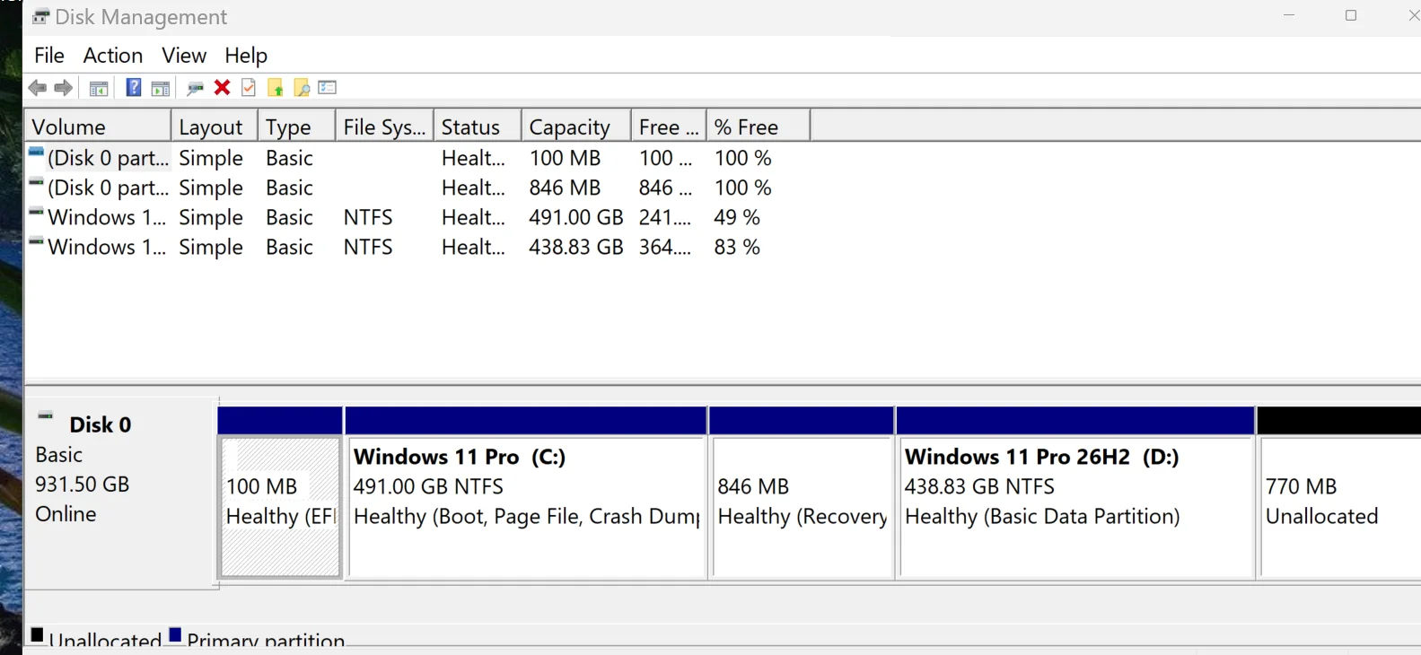Click the red X delete icon
Image resolution: width=1421 pixels, height=655 pixels.
click(x=222, y=87)
